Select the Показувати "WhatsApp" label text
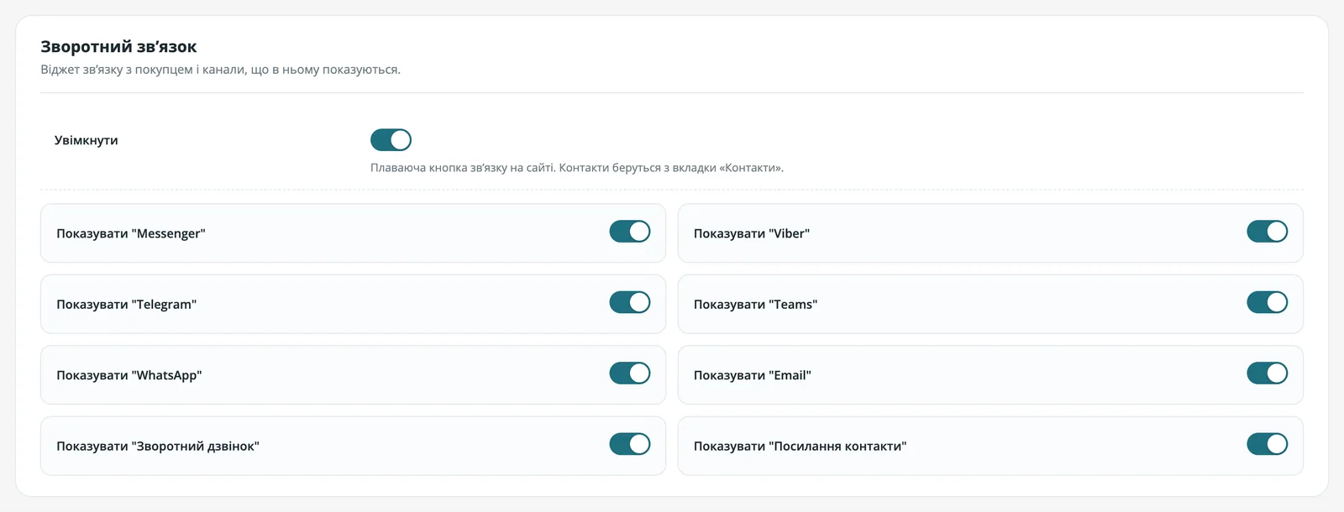Screen dimensions: 1344x512 click(129, 375)
